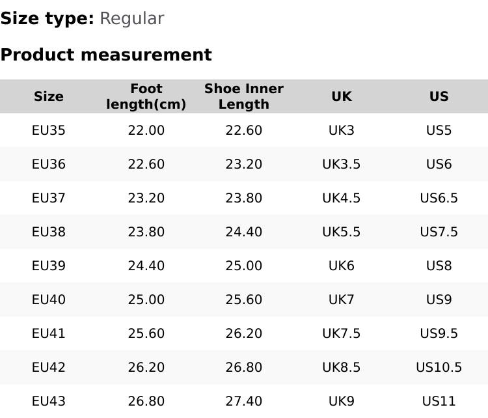Click the 22.00 foot length value
Viewport: 488px width, 418px height.
(x=146, y=130)
